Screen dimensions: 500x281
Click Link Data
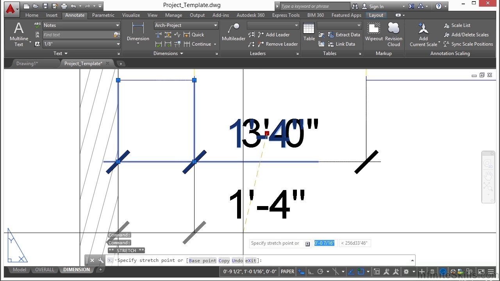(x=341, y=44)
